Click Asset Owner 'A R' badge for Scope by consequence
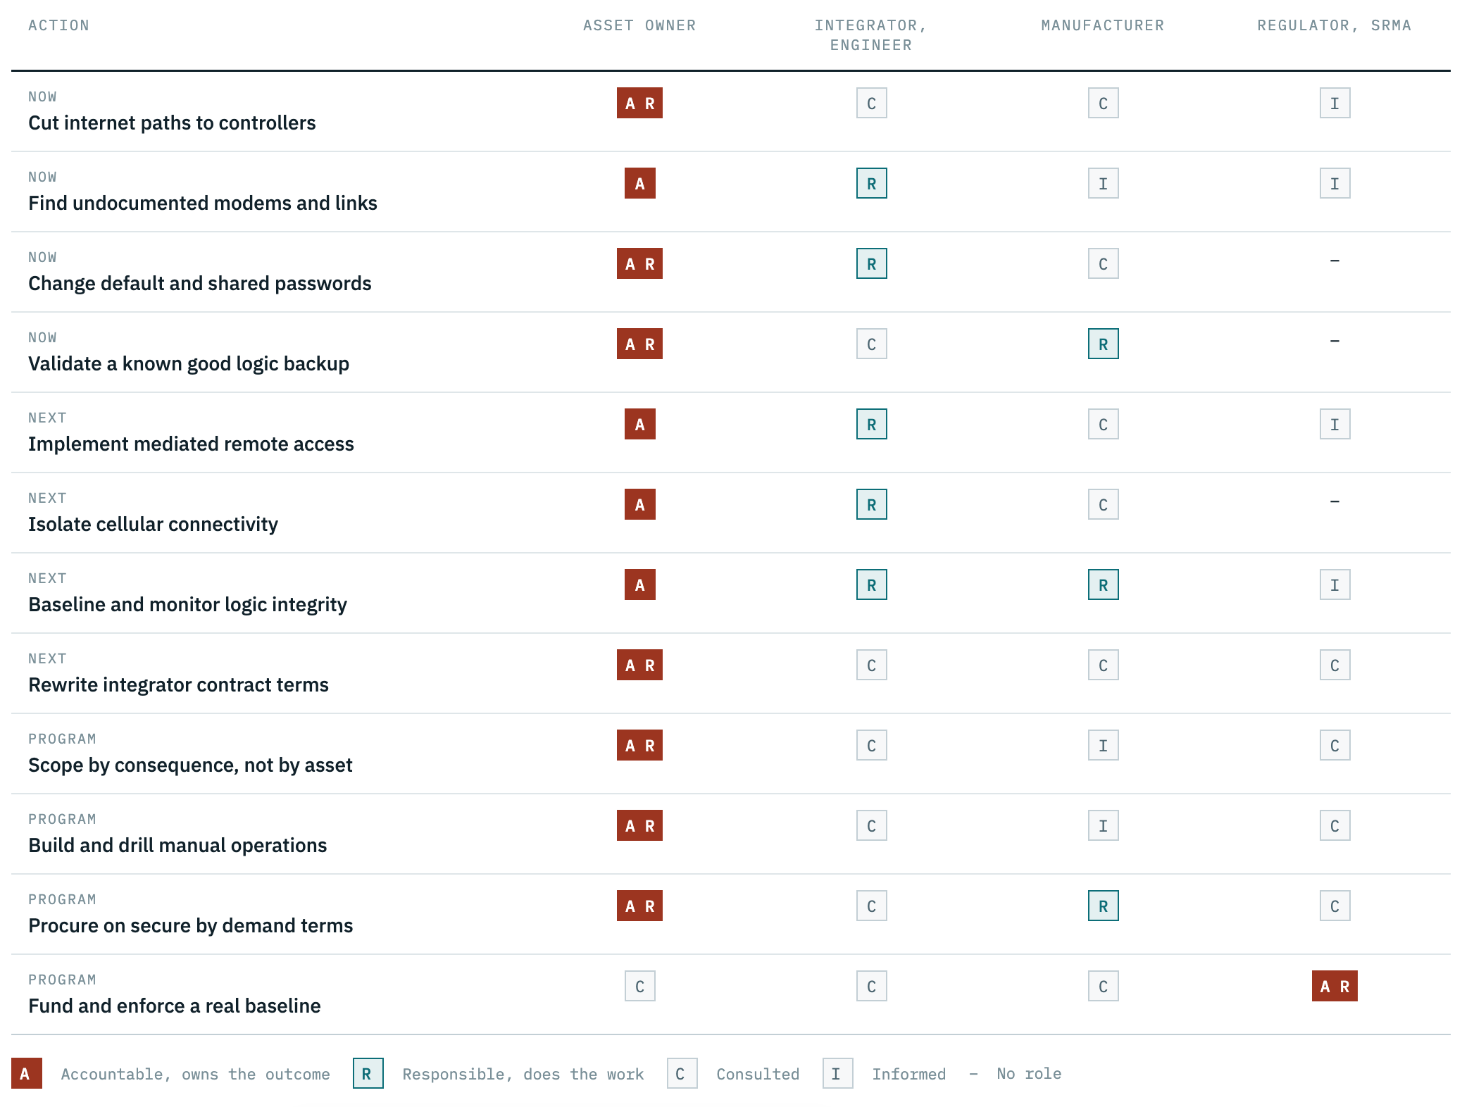Viewport: 1462px width, 1107px height. tap(639, 745)
